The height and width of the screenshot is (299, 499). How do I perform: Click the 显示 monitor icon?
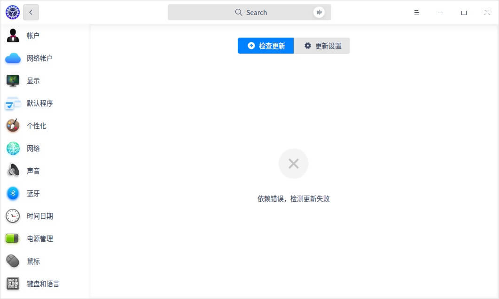coord(13,80)
